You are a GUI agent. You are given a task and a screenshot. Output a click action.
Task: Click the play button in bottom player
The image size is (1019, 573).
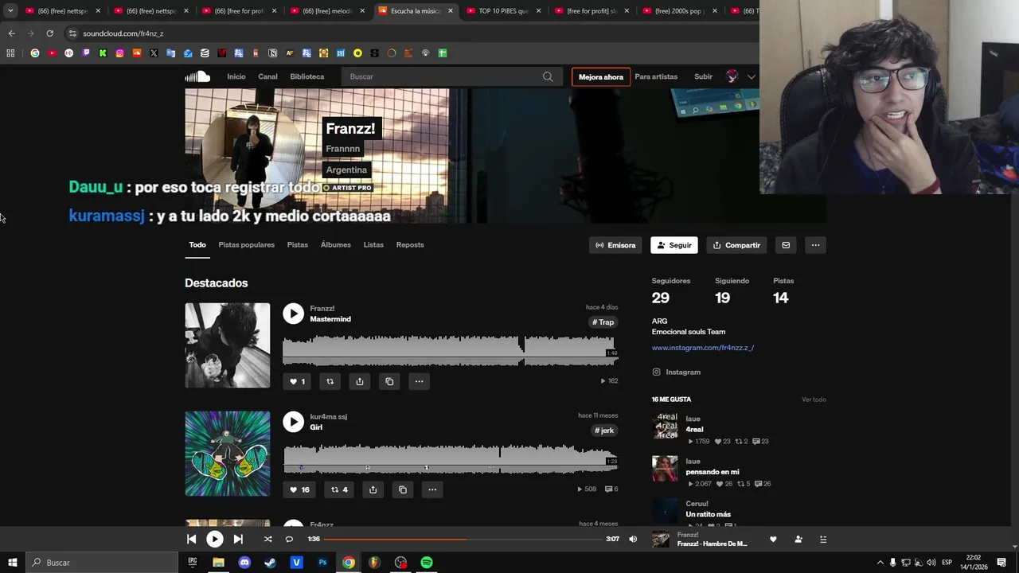click(x=215, y=539)
